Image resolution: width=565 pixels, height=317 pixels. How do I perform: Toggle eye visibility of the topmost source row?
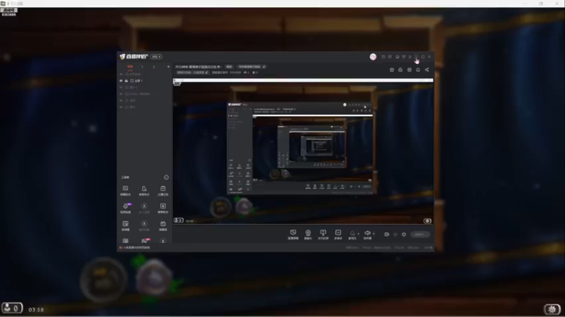pyautogui.click(x=121, y=74)
